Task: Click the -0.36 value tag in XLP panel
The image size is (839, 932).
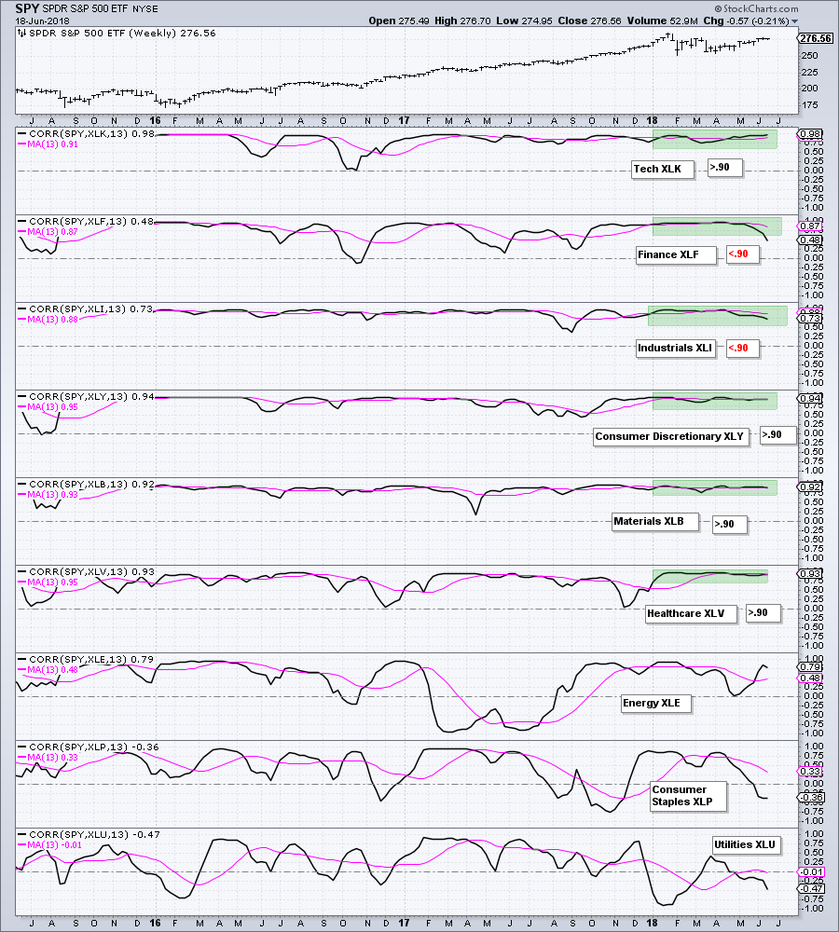Action: (810, 797)
